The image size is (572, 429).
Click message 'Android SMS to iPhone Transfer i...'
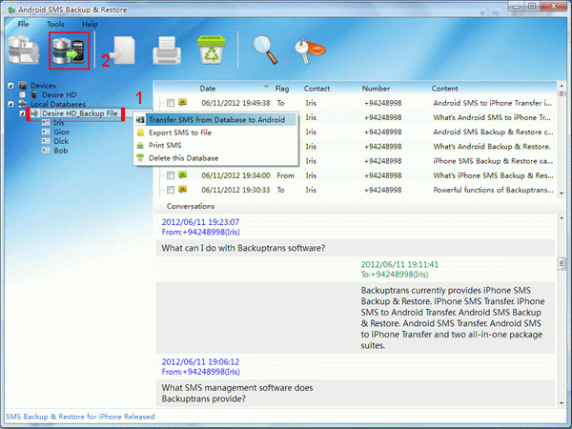pos(493,103)
